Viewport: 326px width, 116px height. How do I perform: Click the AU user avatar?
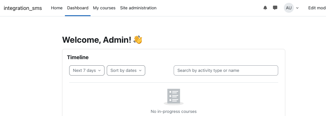(289, 8)
